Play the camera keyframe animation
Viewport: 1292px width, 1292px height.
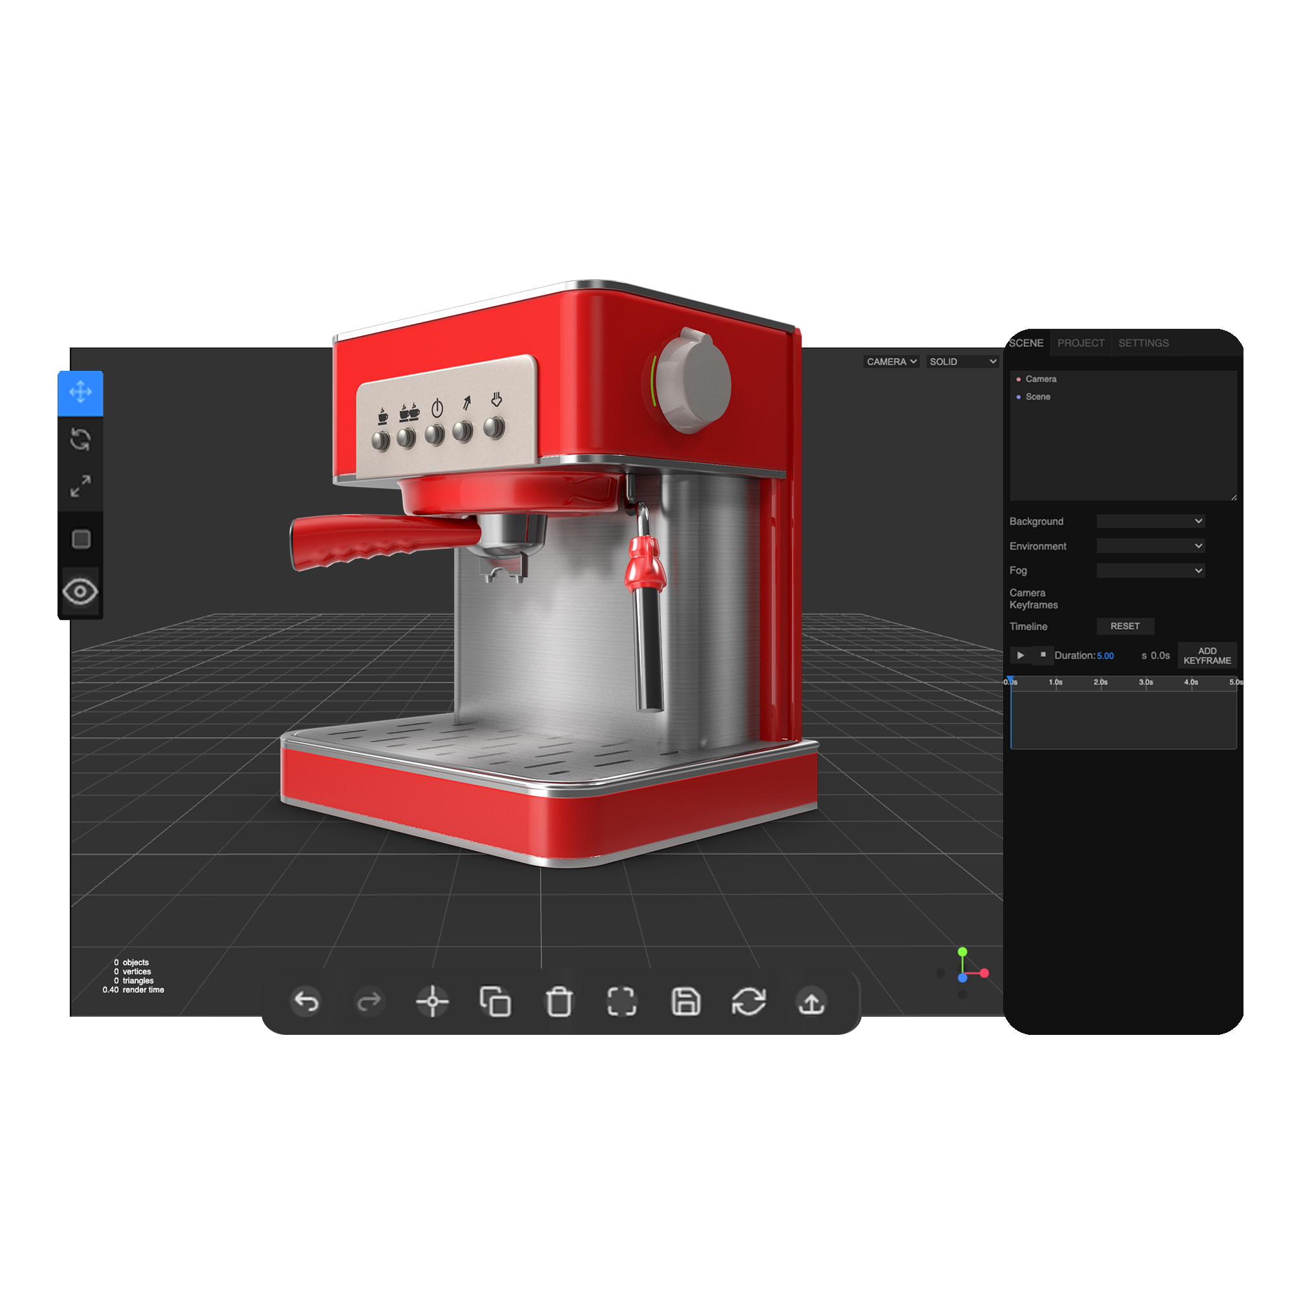(x=1020, y=656)
